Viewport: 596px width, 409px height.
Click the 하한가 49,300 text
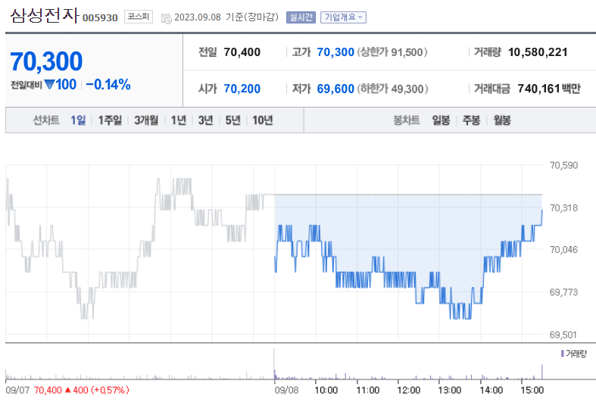(x=392, y=89)
